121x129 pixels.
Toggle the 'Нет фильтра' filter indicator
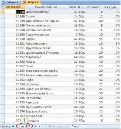click(x=58, y=126)
